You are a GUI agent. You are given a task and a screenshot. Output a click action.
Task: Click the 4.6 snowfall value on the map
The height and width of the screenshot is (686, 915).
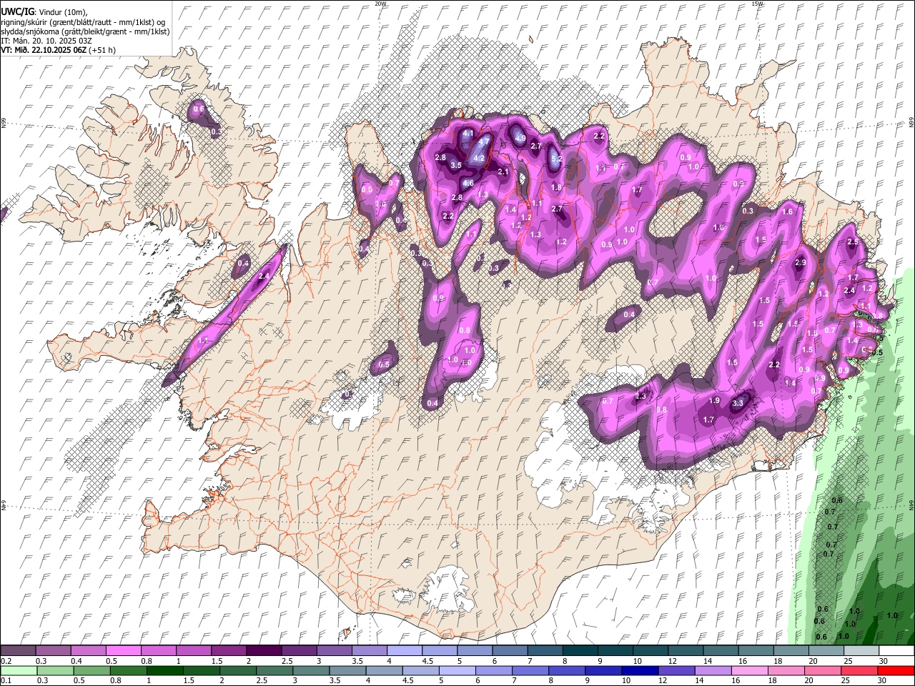468,184
